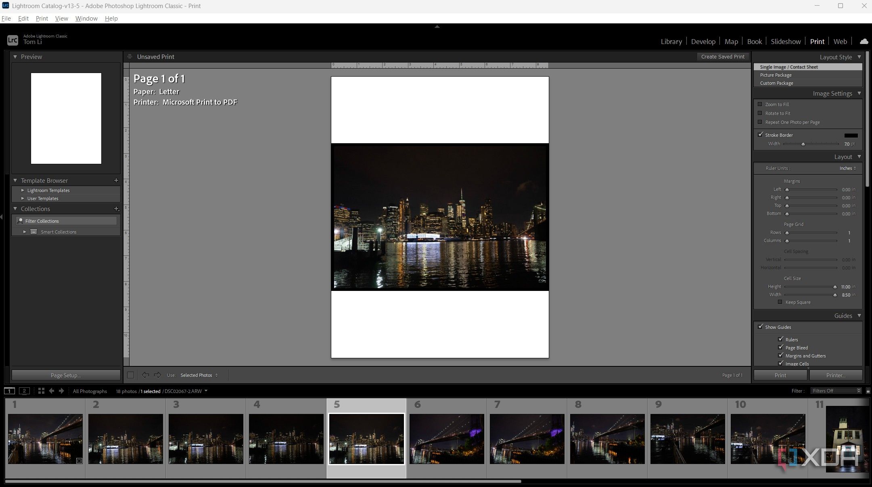Image resolution: width=872 pixels, height=487 pixels.
Task: Click the cloud sync status icon
Action: [864, 41]
